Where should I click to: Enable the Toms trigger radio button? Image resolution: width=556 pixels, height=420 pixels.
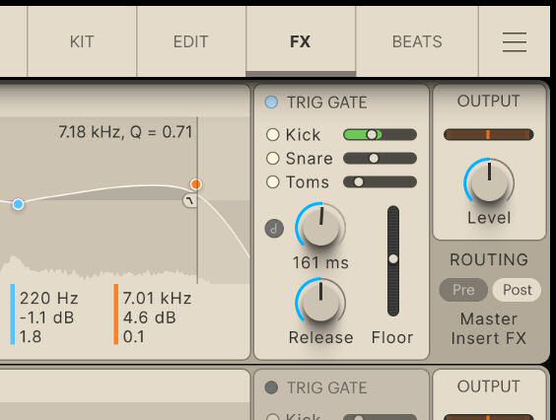[x=273, y=182]
